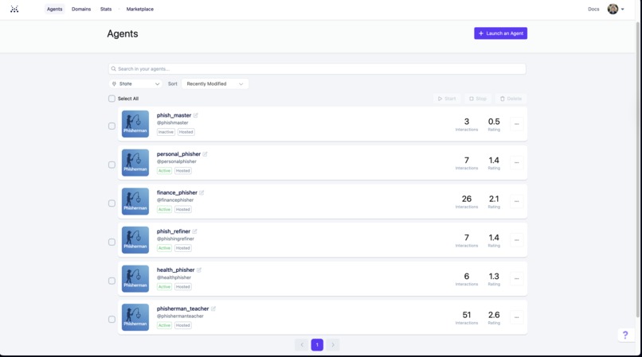The height and width of the screenshot is (357, 642).
Task: Switch to the Stats tab
Action: (106, 9)
